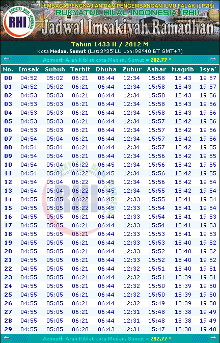Screen dimensions: 220x343
Task: Click the Ashar column header
Action: tap(156, 69)
